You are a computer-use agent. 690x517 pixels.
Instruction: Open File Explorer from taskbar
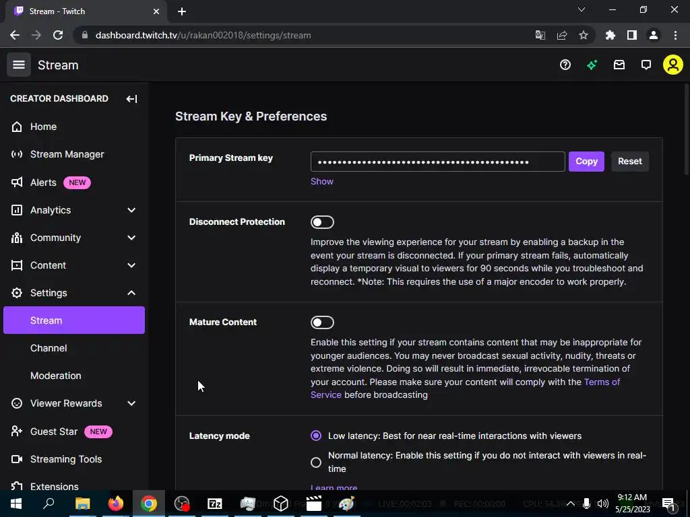(82, 504)
